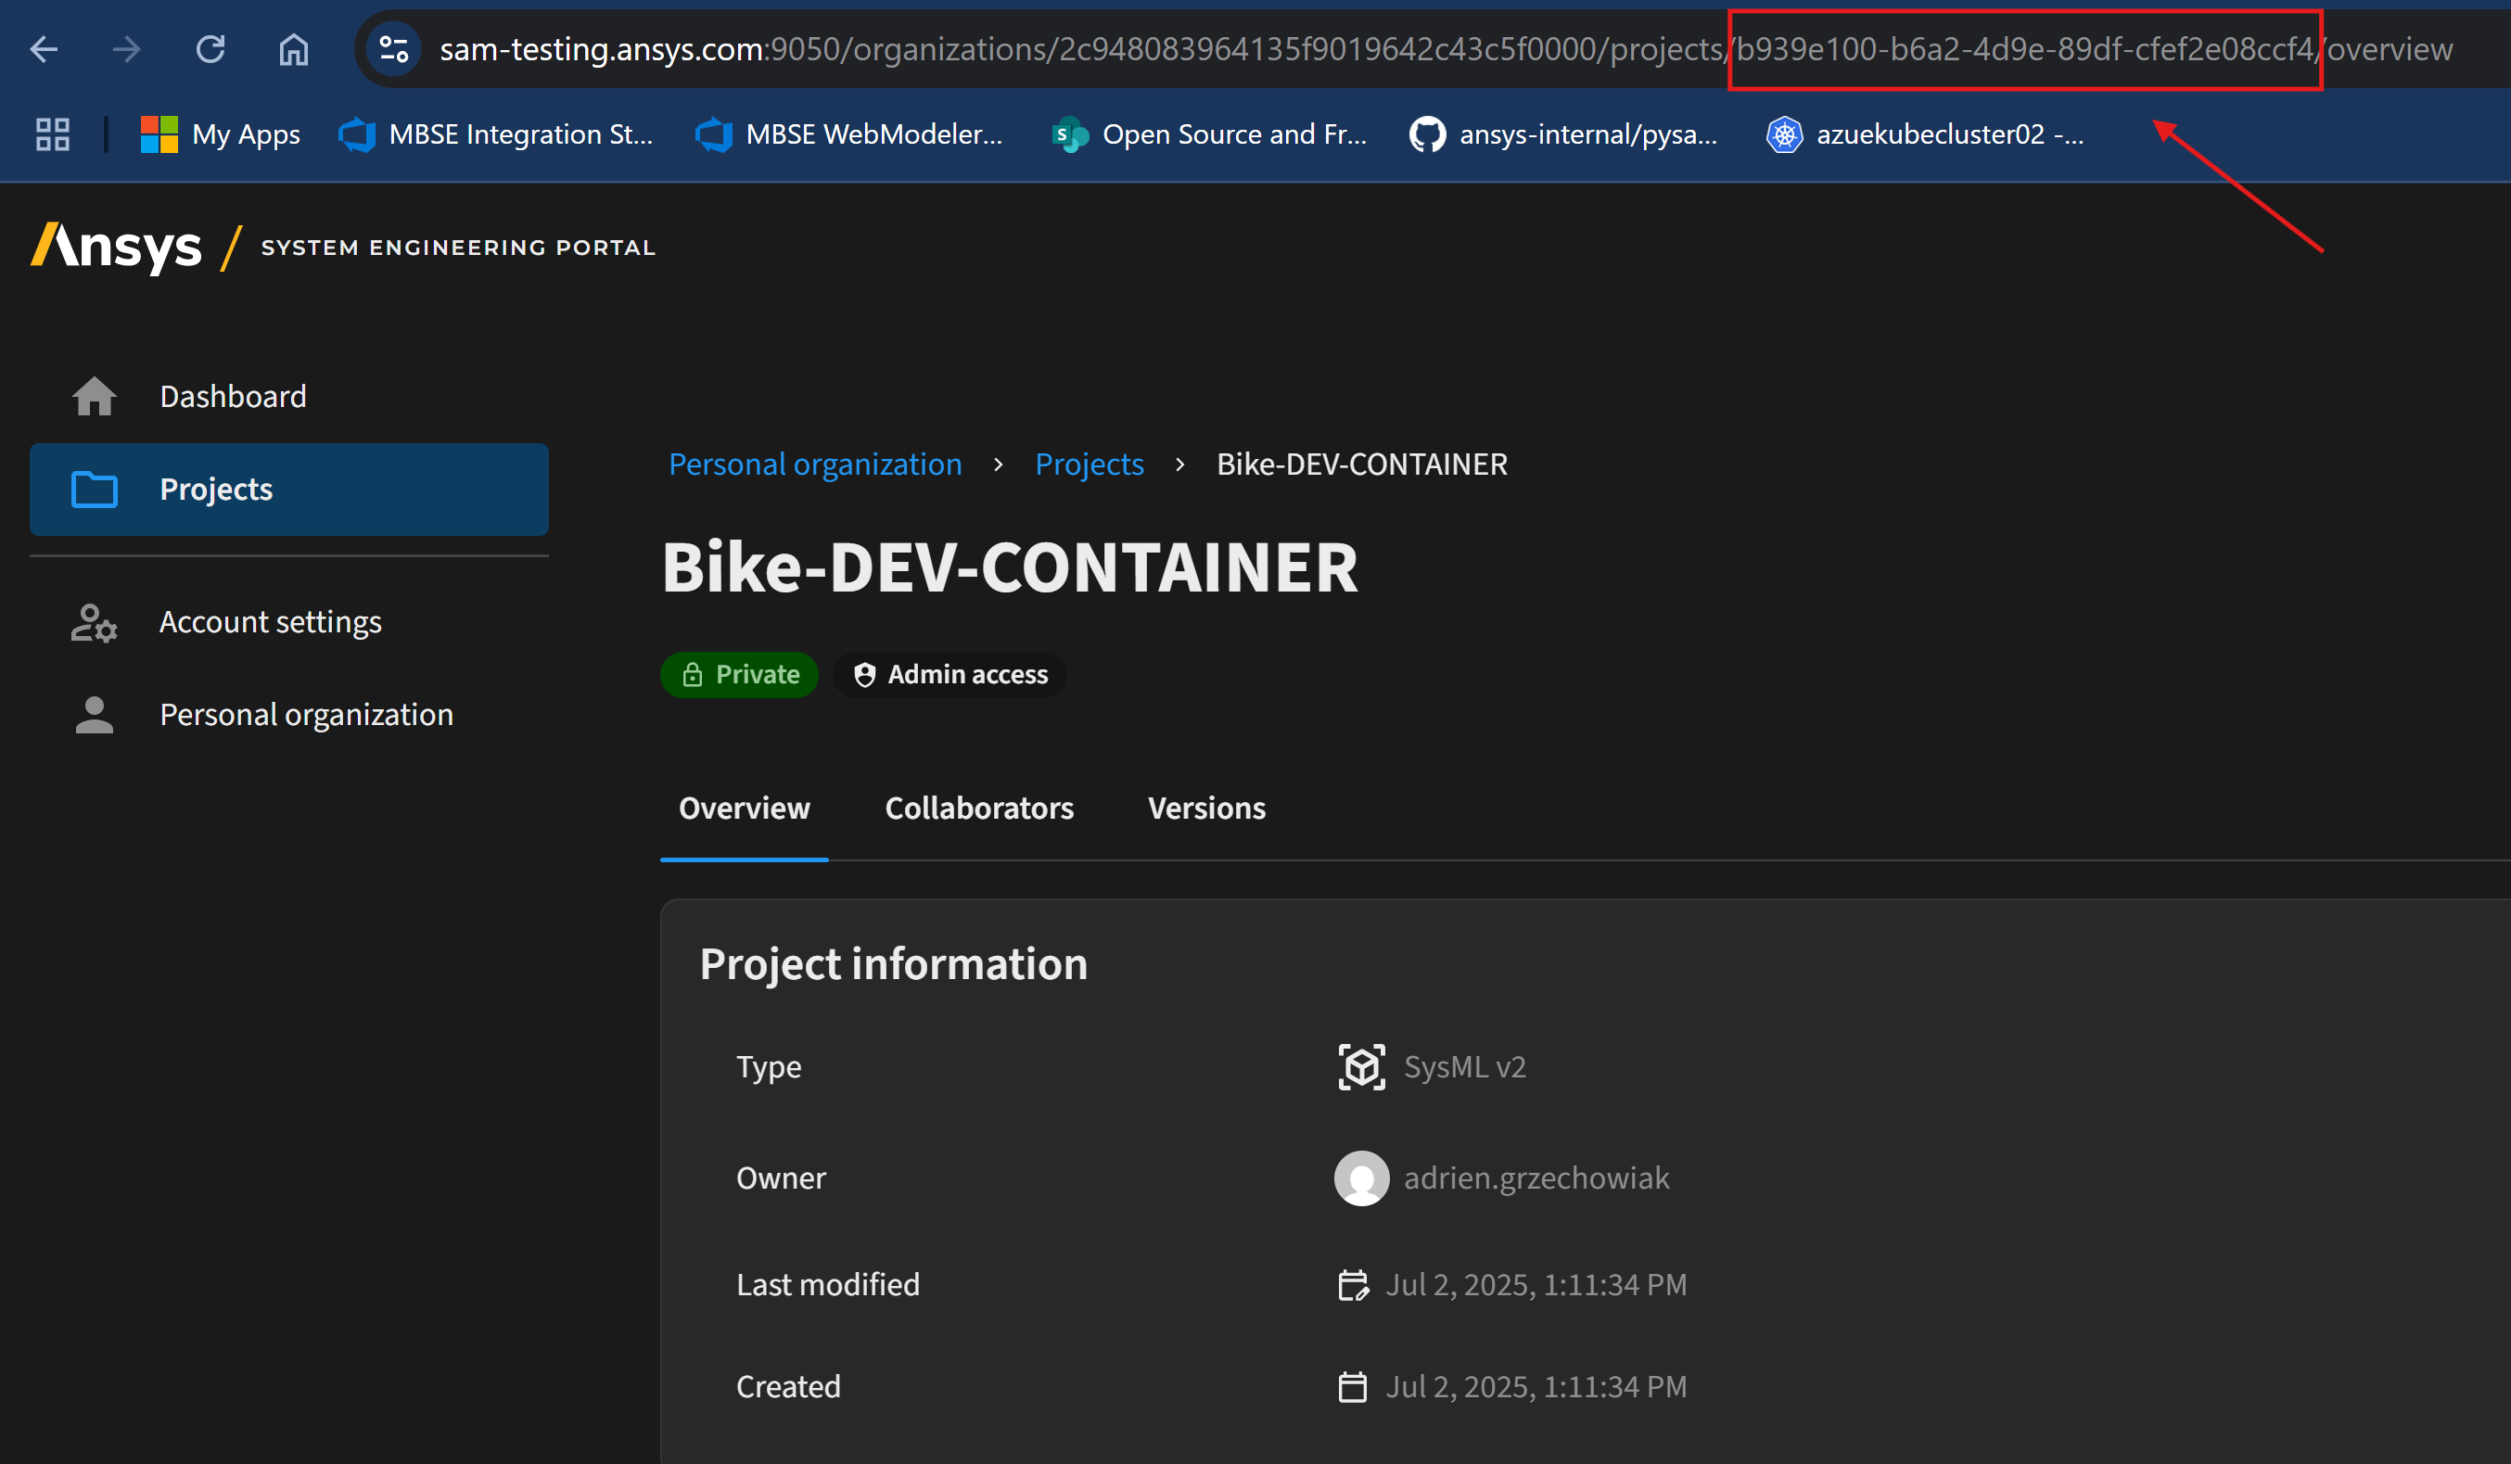Click the SysML v2 project type icon
The image size is (2511, 1464).
point(1361,1066)
